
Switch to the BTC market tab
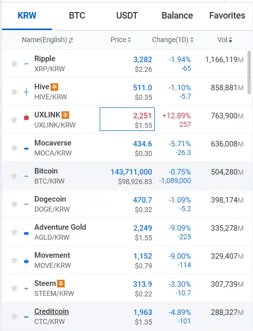(77, 16)
